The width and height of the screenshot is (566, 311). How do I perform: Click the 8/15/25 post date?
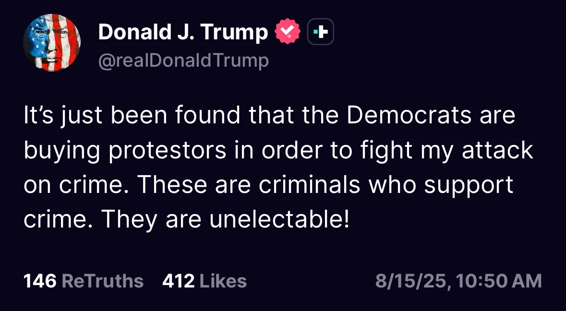tap(411, 281)
